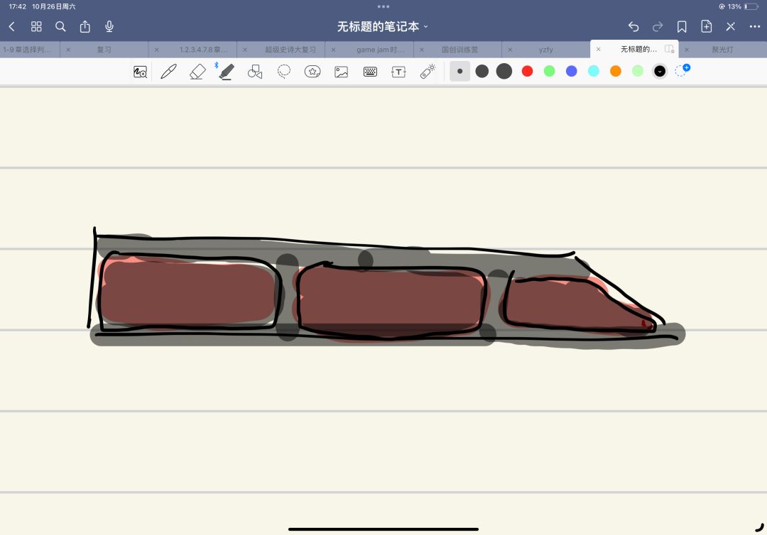Screen dimensions: 767x535
Task: Select the Text box tool
Action: 399,72
